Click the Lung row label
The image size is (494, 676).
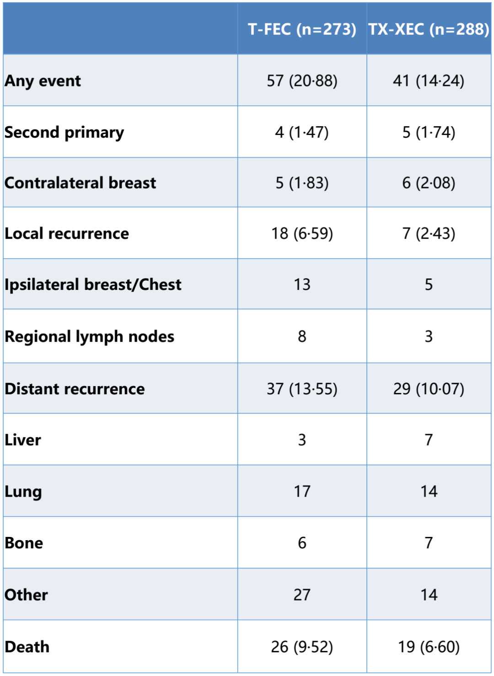23,492
